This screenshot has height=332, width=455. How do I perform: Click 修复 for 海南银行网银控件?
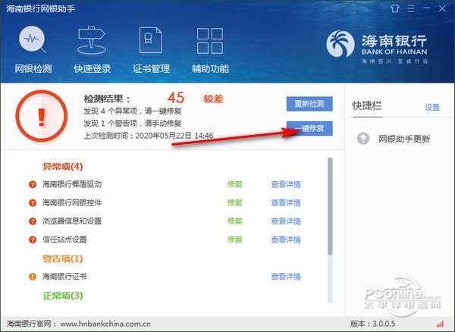[235, 202]
